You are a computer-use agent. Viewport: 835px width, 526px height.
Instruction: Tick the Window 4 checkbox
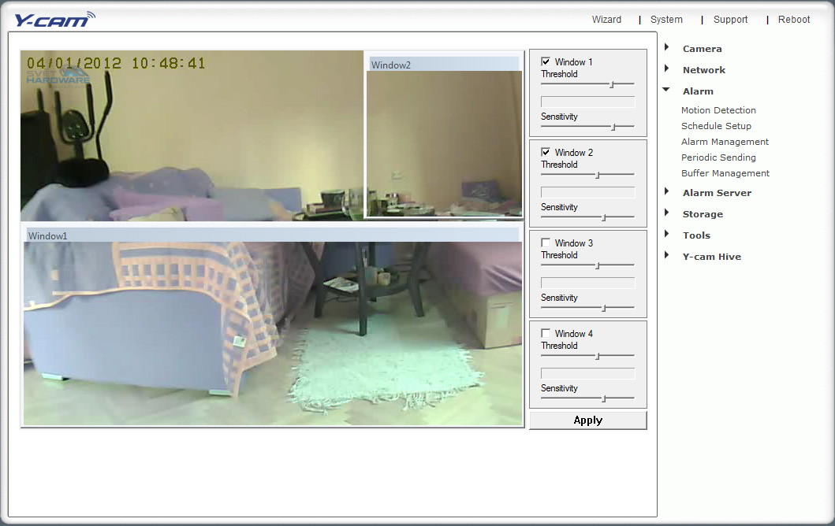click(x=546, y=334)
